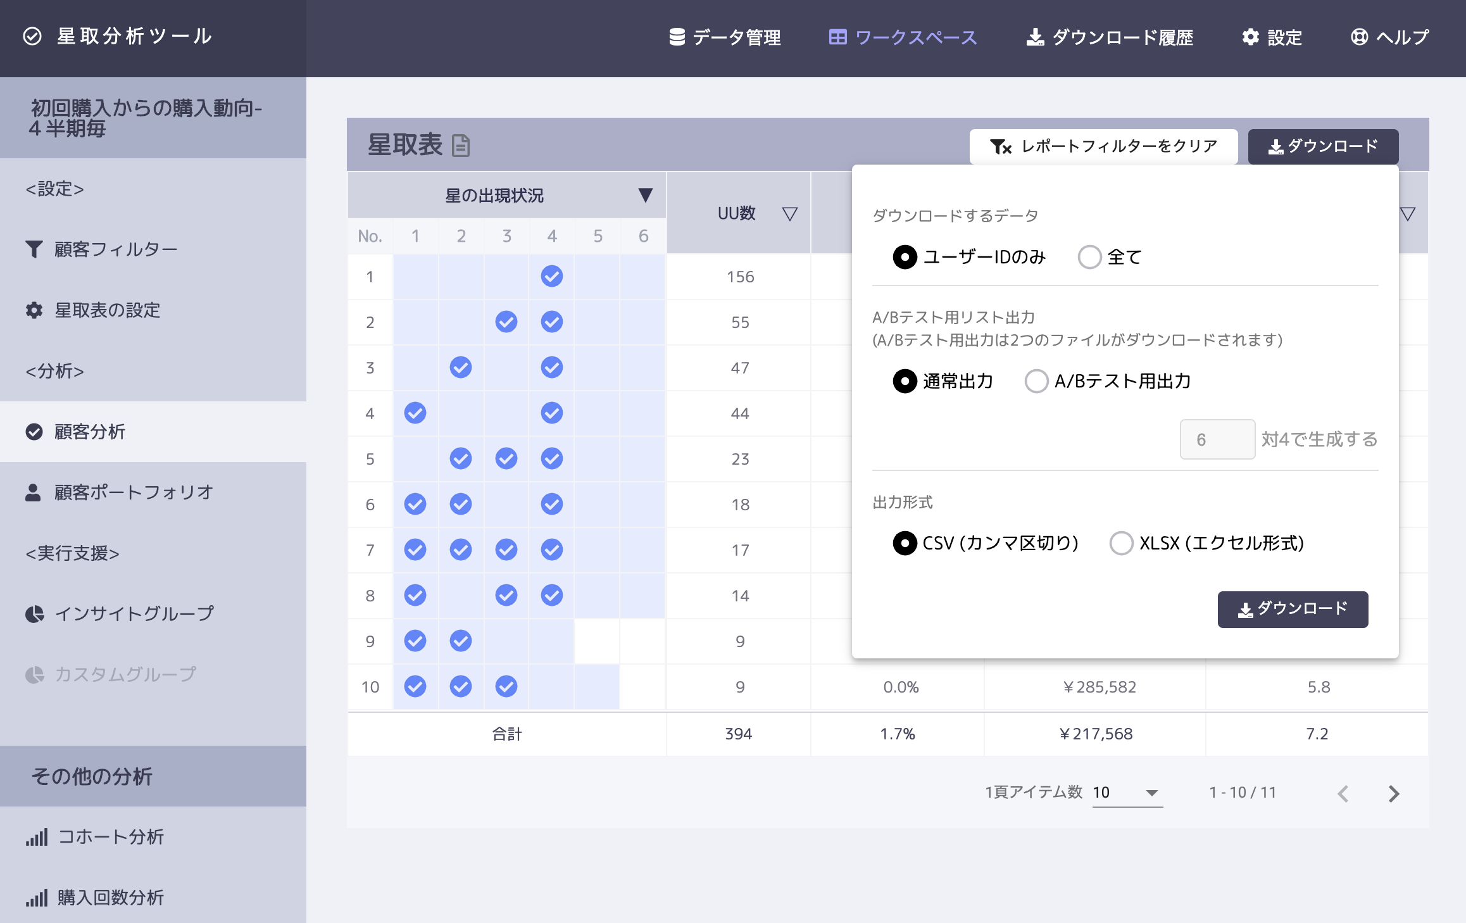
Task: Open the 1頁アイテム数 dropdown showing 10
Action: pyautogui.click(x=1128, y=793)
